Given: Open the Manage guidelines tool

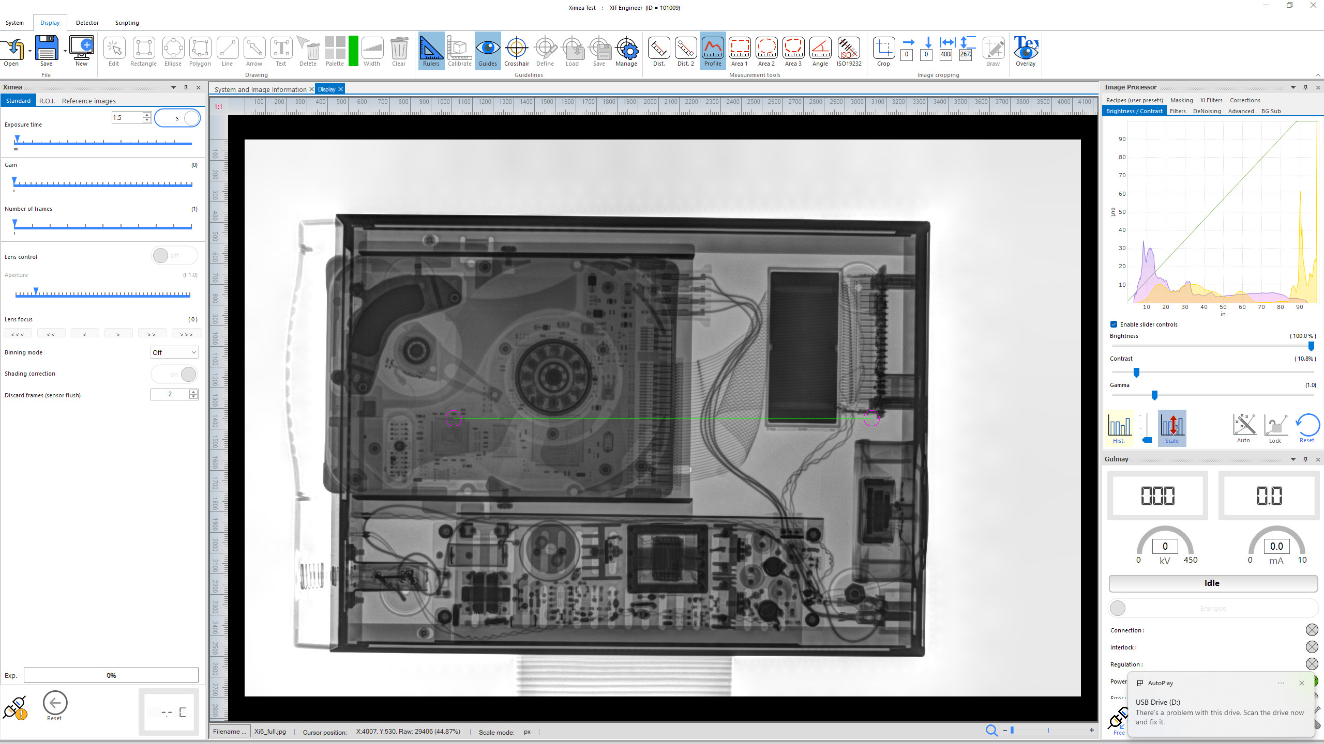Looking at the screenshot, I should click(x=626, y=51).
